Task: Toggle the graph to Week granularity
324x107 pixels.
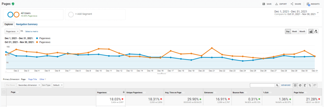Action: pos(294,31)
